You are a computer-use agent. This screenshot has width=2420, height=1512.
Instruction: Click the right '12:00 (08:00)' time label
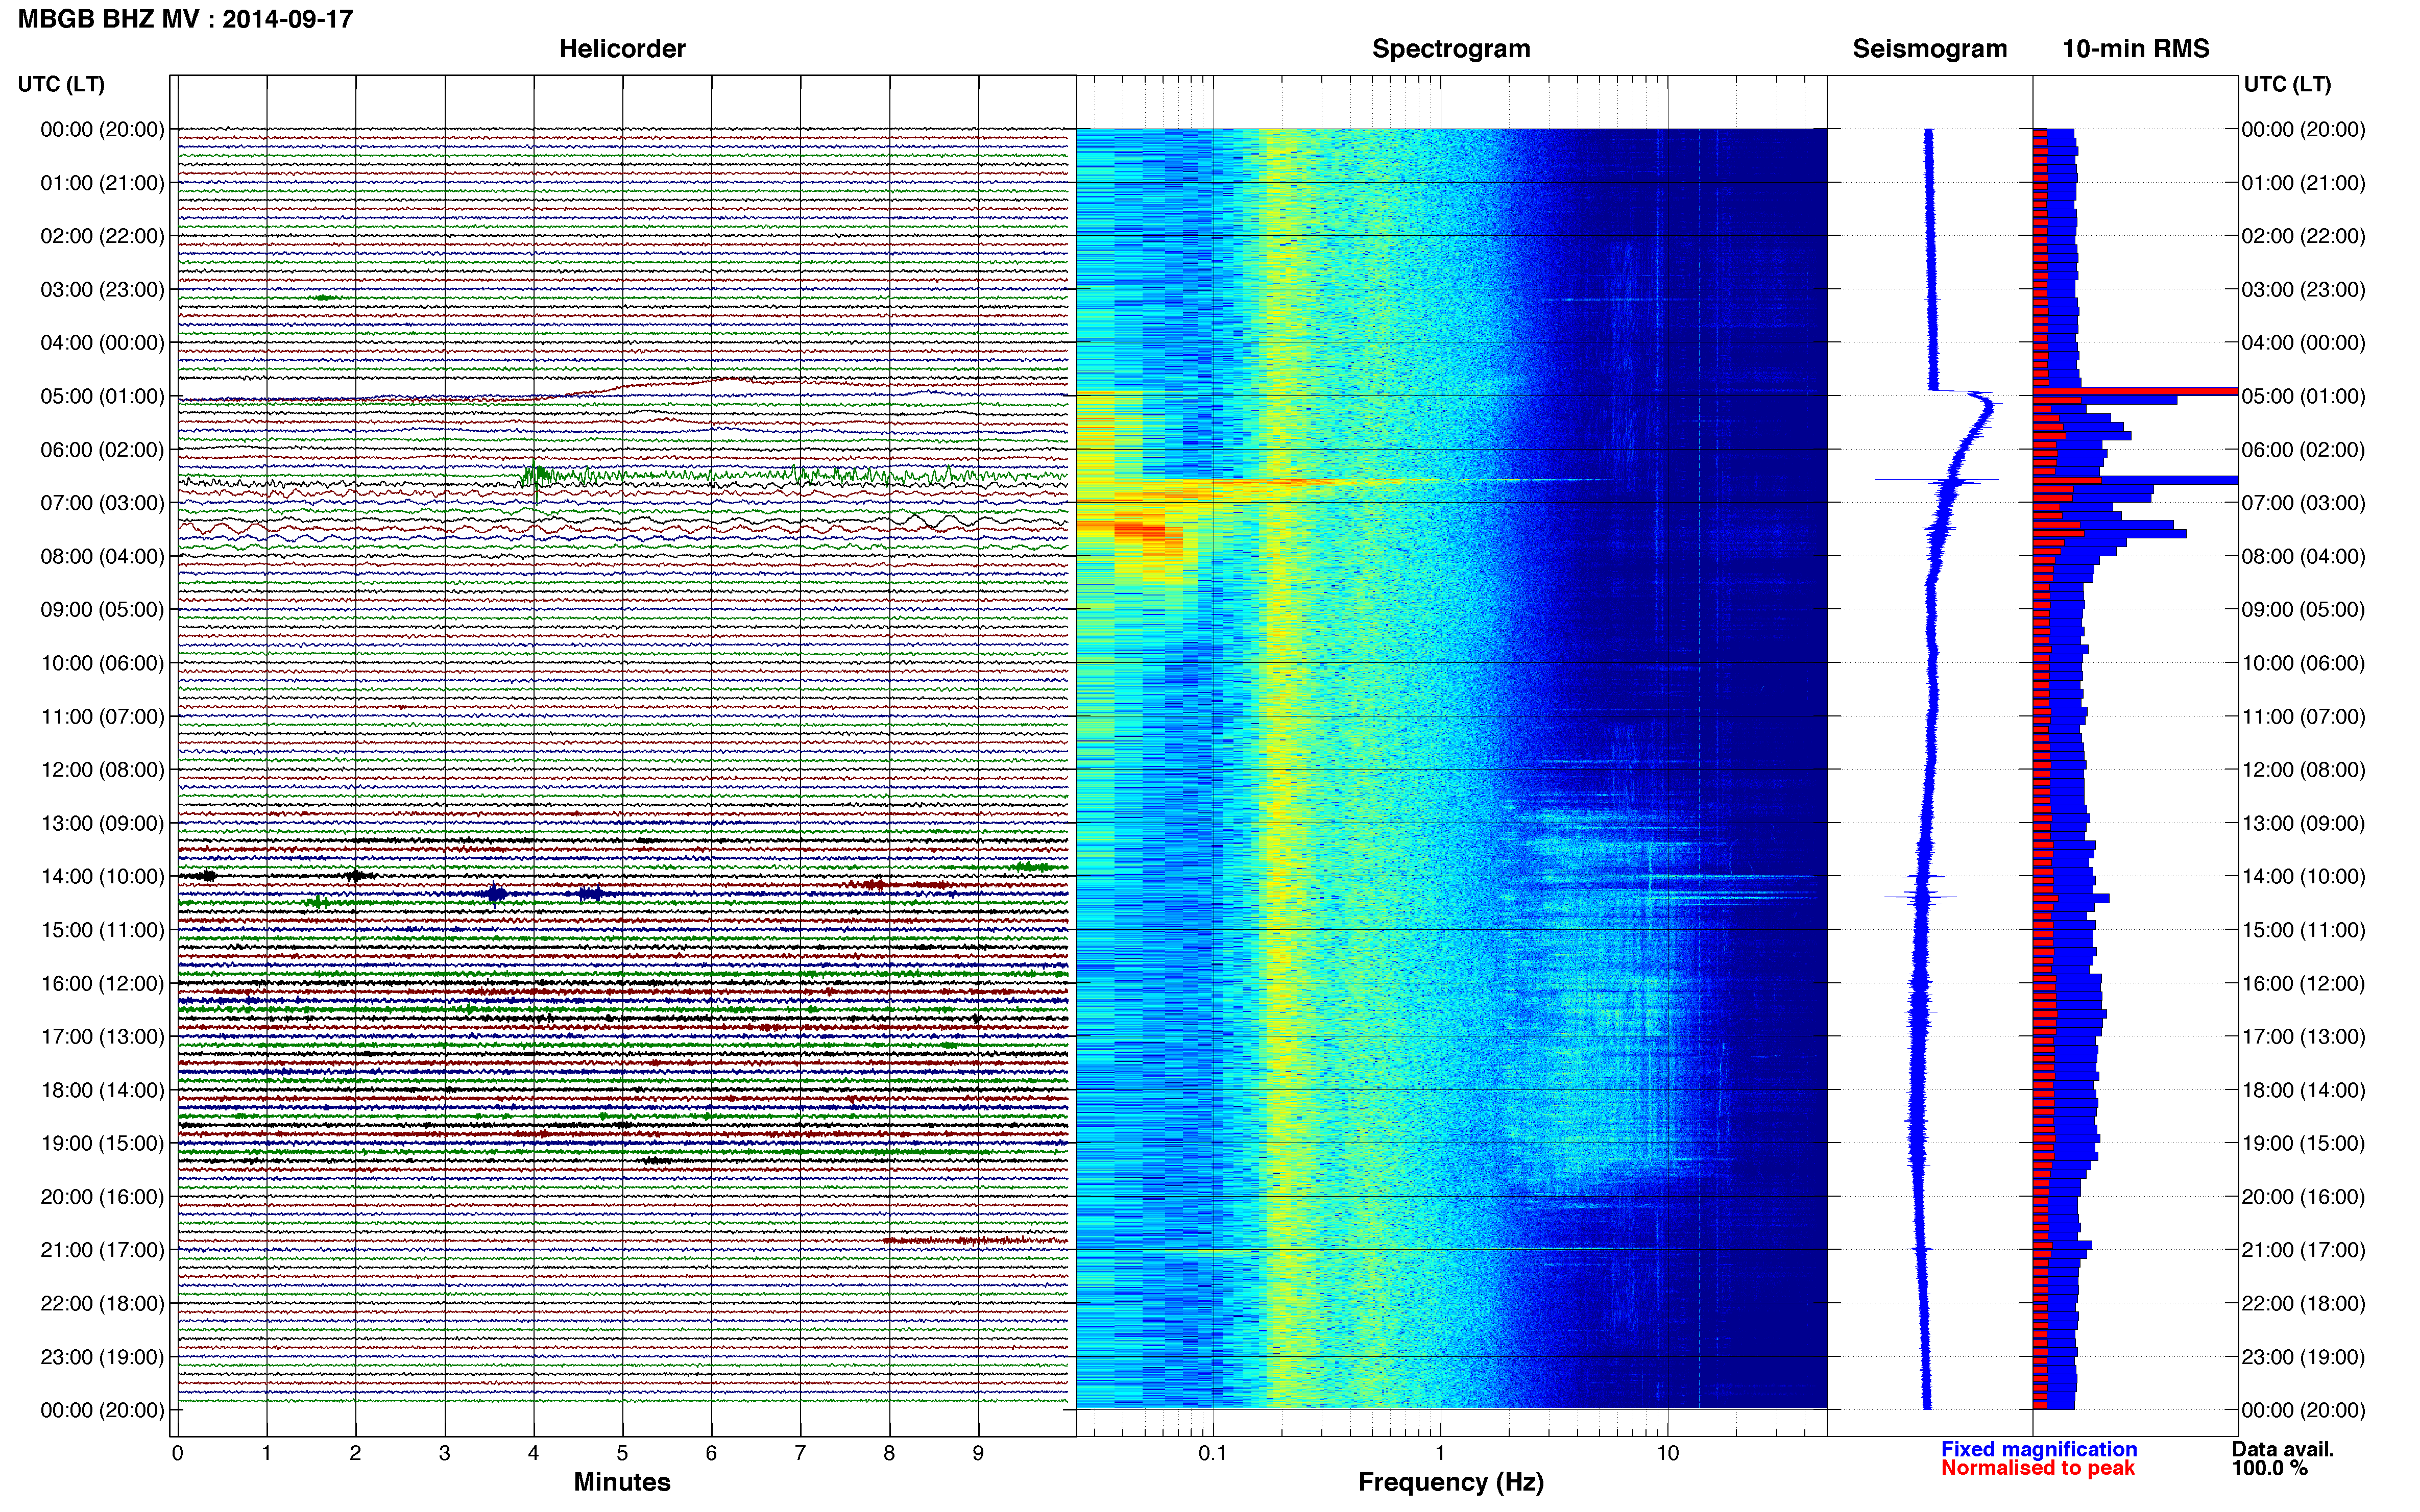click(2303, 770)
